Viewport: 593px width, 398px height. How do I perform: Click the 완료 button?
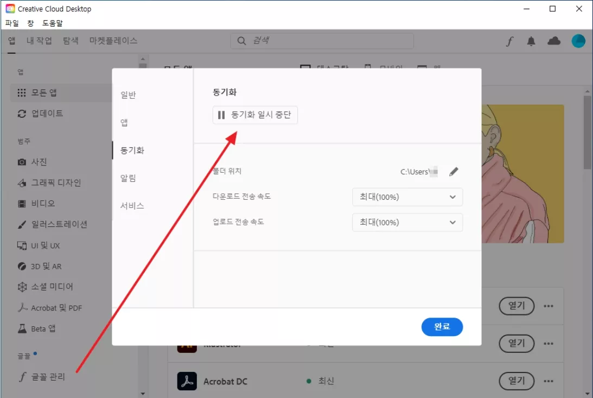(x=442, y=327)
